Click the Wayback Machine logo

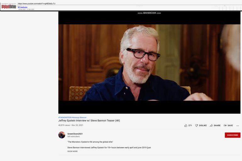click(9, 6)
